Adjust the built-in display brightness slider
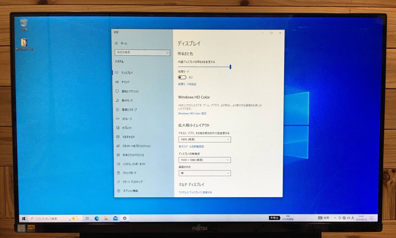The width and height of the screenshot is (396, 238). coord(230,67)
